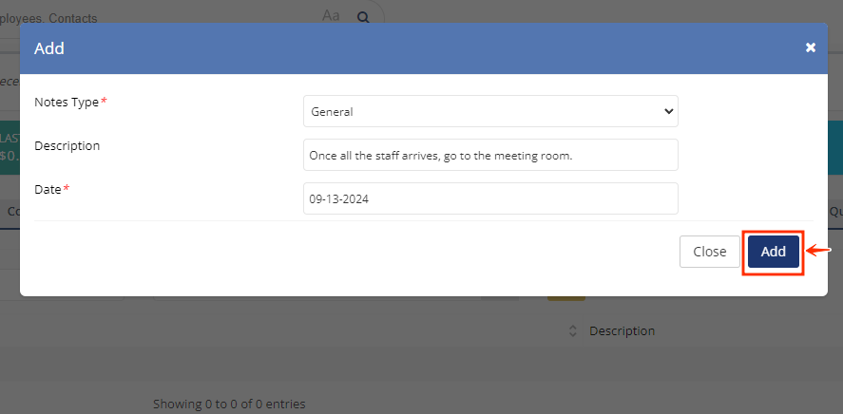Select the partially visible 'Co' tab at left
The width and height of the screenshot is (843, 414).
(10, 212)
